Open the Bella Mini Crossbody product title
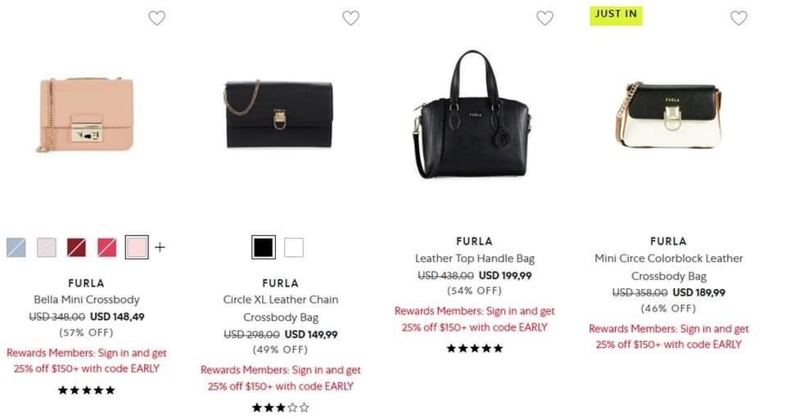Image resolution: width=786 pixels, height=419 pixels. coord(87,300)
